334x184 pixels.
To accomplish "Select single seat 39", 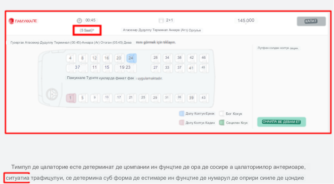I will tap(191, 98).
